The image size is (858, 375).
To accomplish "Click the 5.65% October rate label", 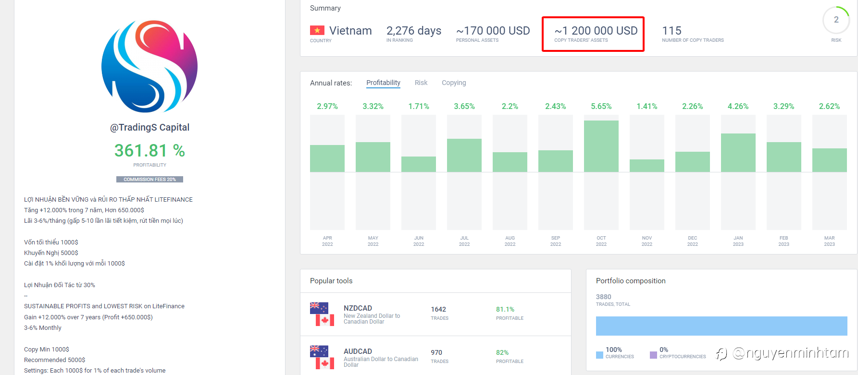I will [601, 106].
